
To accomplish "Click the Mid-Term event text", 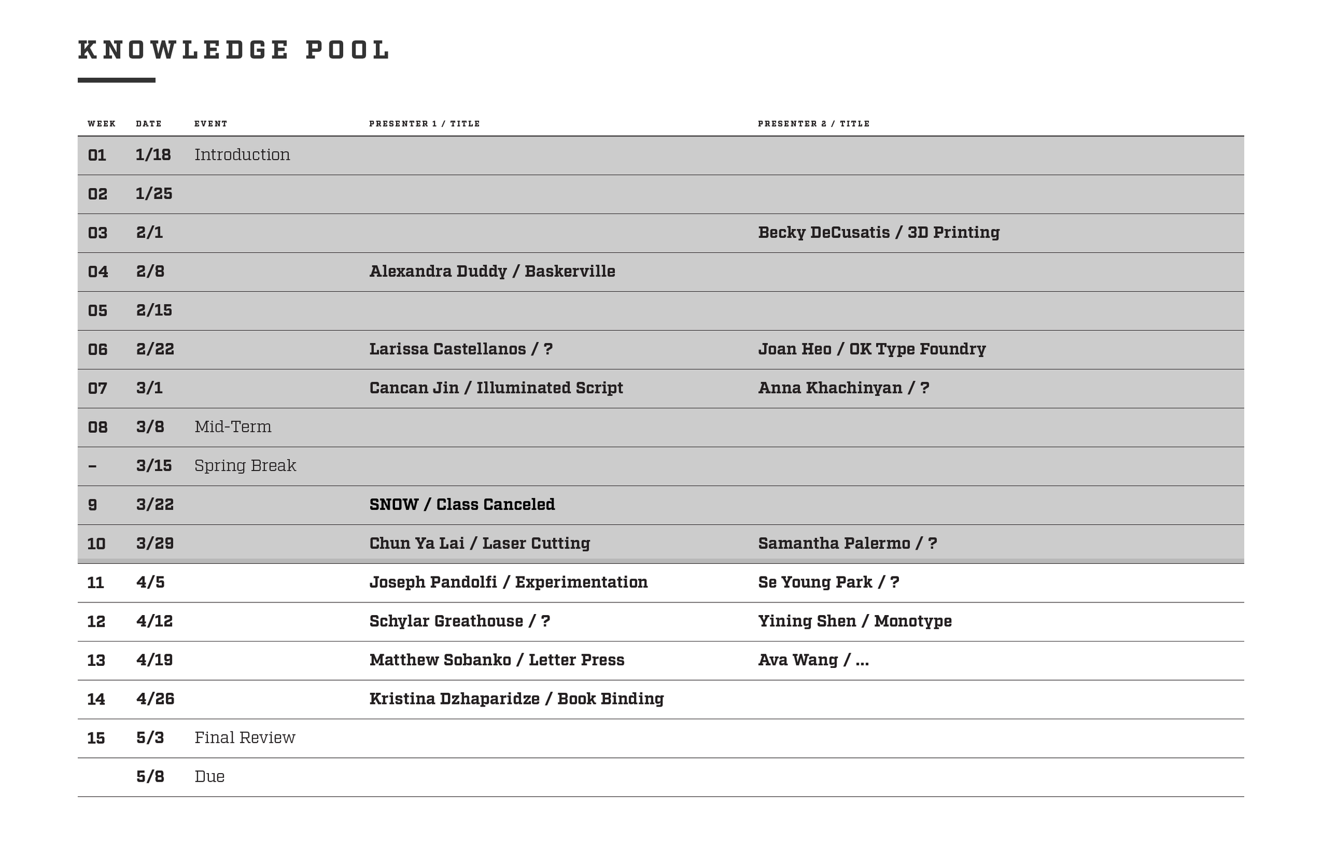I will 233,427.
